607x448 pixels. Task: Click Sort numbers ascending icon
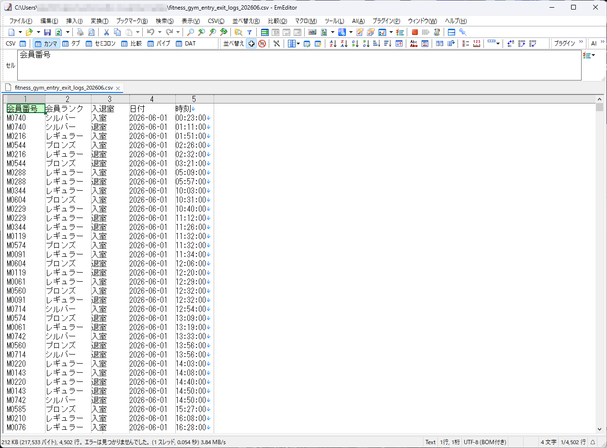pyautogui.click(x=355, y=44)
